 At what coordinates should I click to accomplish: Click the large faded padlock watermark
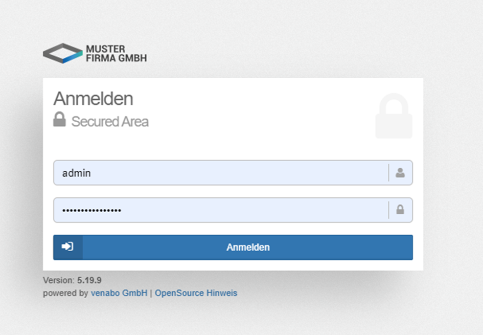click(x=394, y=116)
